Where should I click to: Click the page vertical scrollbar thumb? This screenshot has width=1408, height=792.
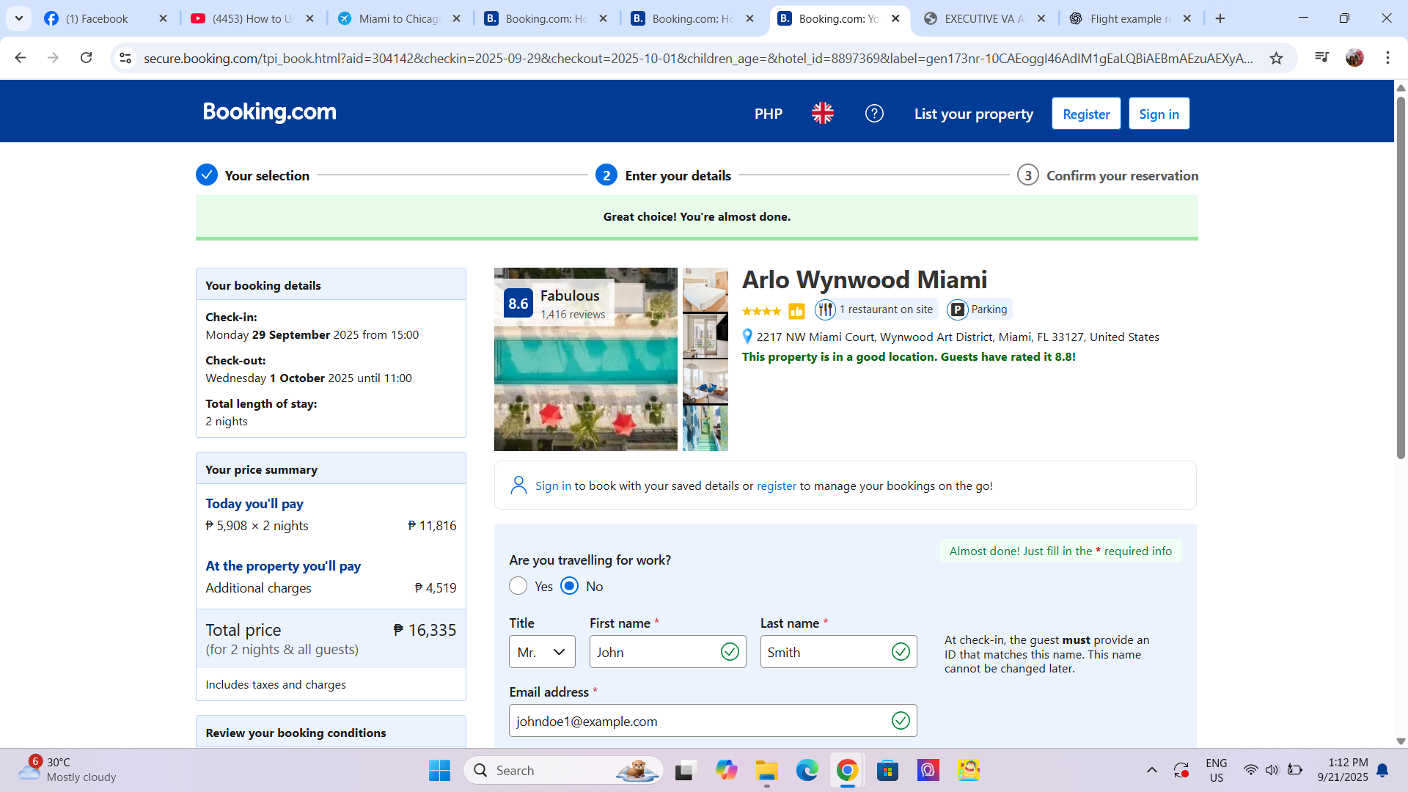(x=1401, y=279)
